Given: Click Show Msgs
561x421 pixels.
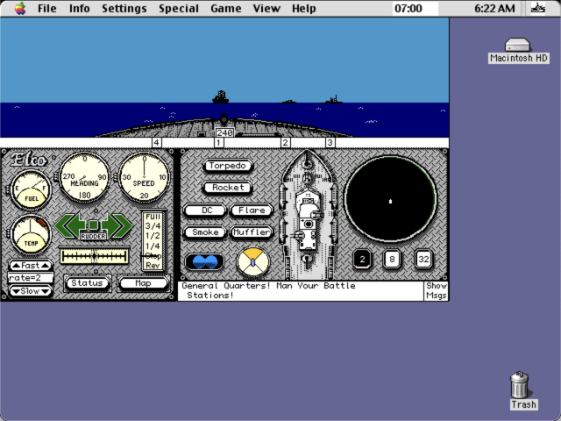Looking at the screenshot, I should click(x=437, y=290).
